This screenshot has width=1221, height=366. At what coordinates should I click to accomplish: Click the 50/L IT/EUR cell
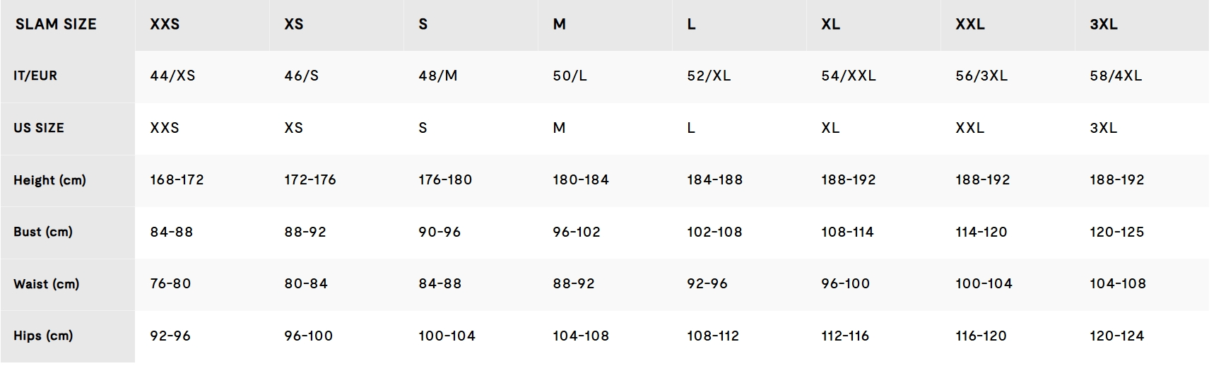[570, 76]
